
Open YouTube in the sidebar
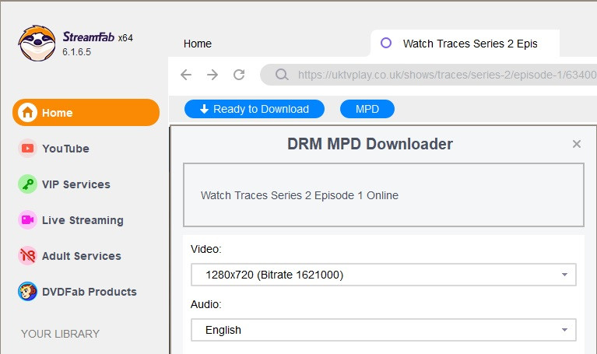pos(65,149)
